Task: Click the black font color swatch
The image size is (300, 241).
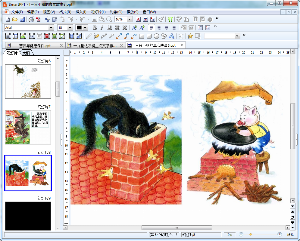Action: (79, 28)
